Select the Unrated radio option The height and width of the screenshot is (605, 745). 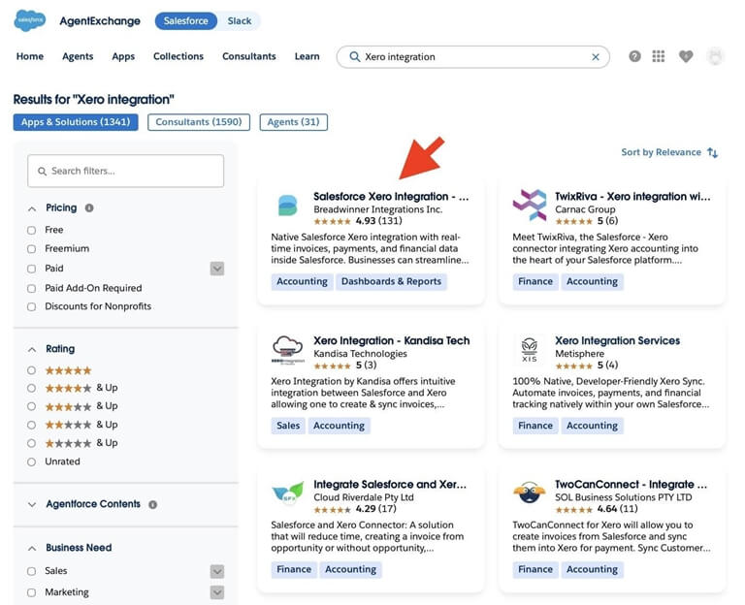tap(31, 462)
